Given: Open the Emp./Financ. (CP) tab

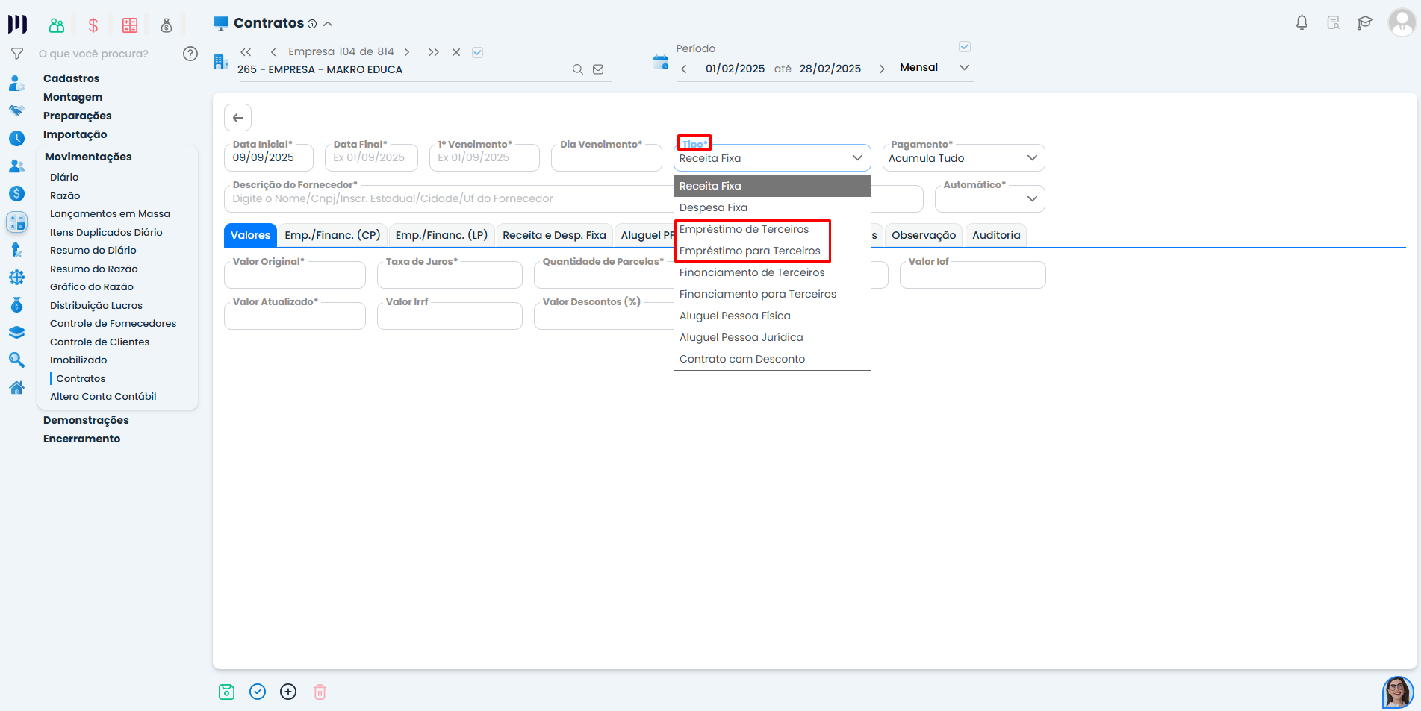Looking at the screenshot, I should pyautogui.click(x=332, y=235).
